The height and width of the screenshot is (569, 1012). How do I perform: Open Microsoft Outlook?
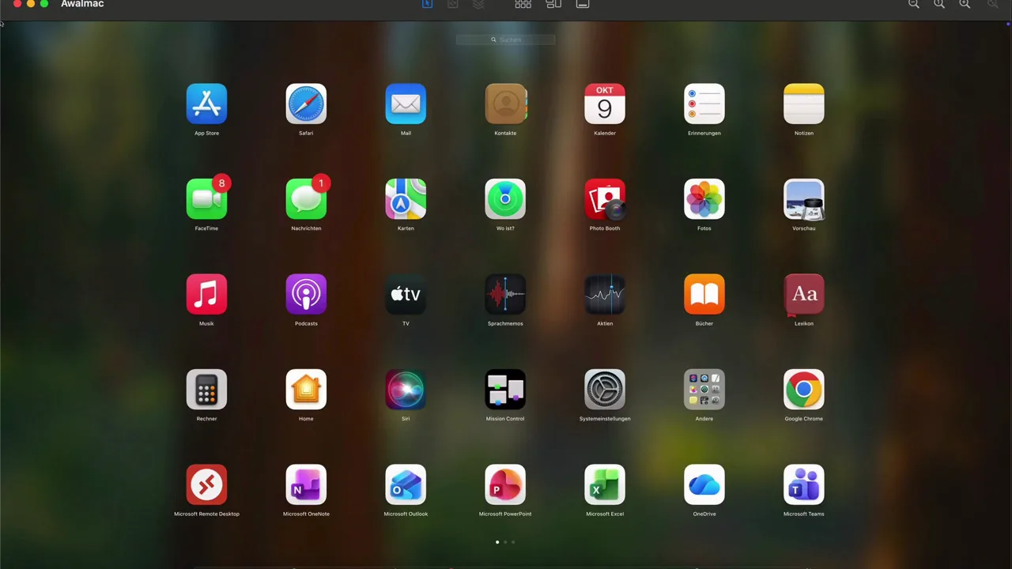point(406,484)
